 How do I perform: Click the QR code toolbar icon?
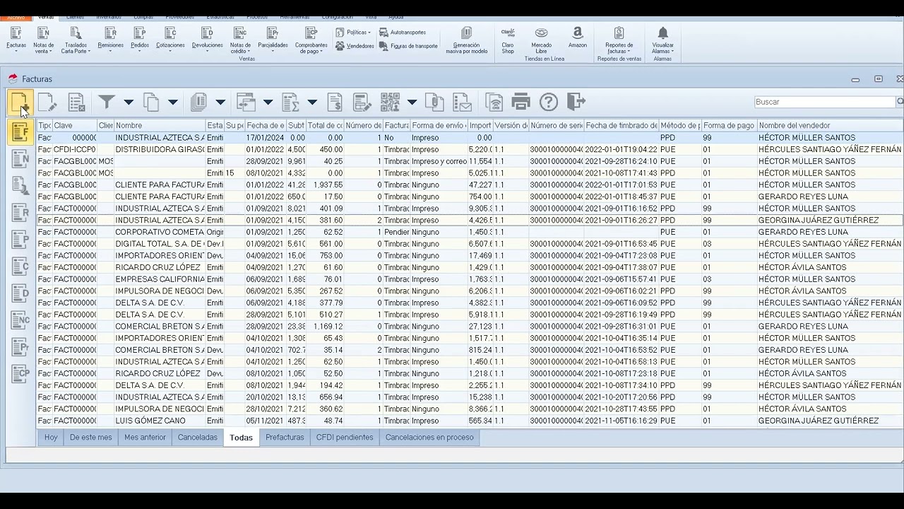(x=390, y=102)
